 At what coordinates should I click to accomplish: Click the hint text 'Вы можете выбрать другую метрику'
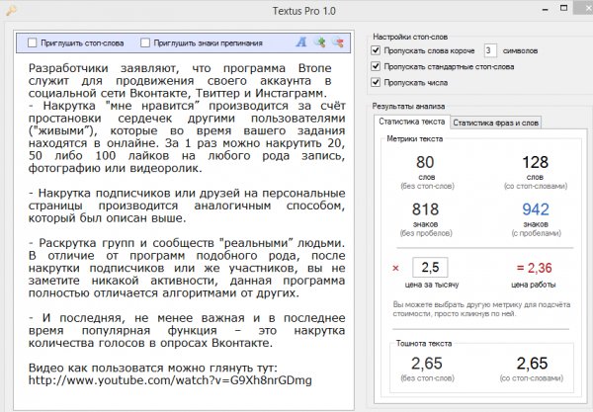[x=481, y=309]
